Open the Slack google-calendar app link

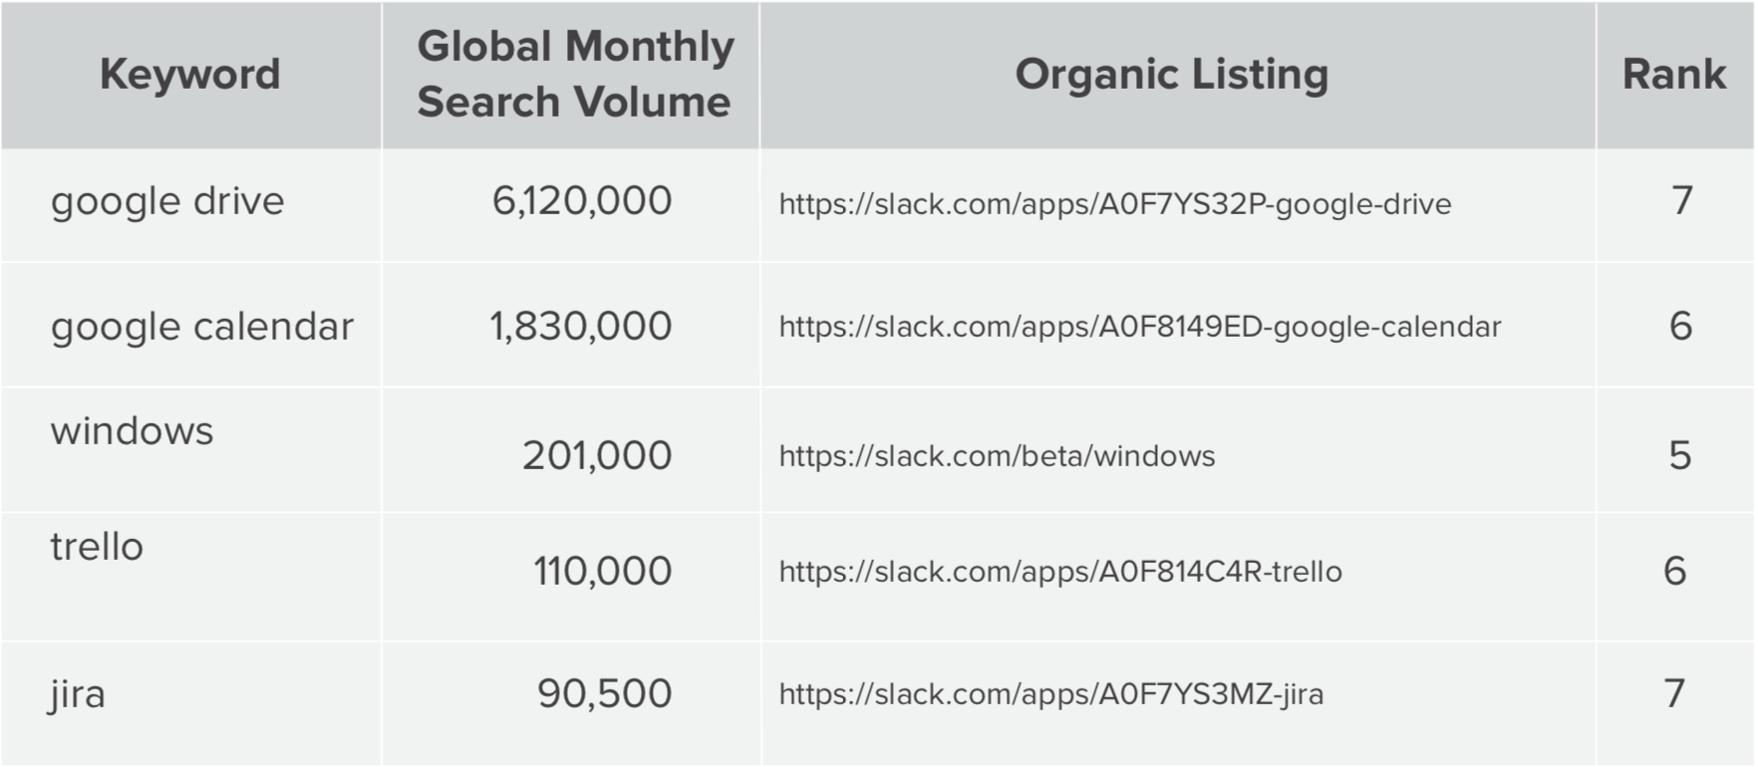(x=1140, y=327)
